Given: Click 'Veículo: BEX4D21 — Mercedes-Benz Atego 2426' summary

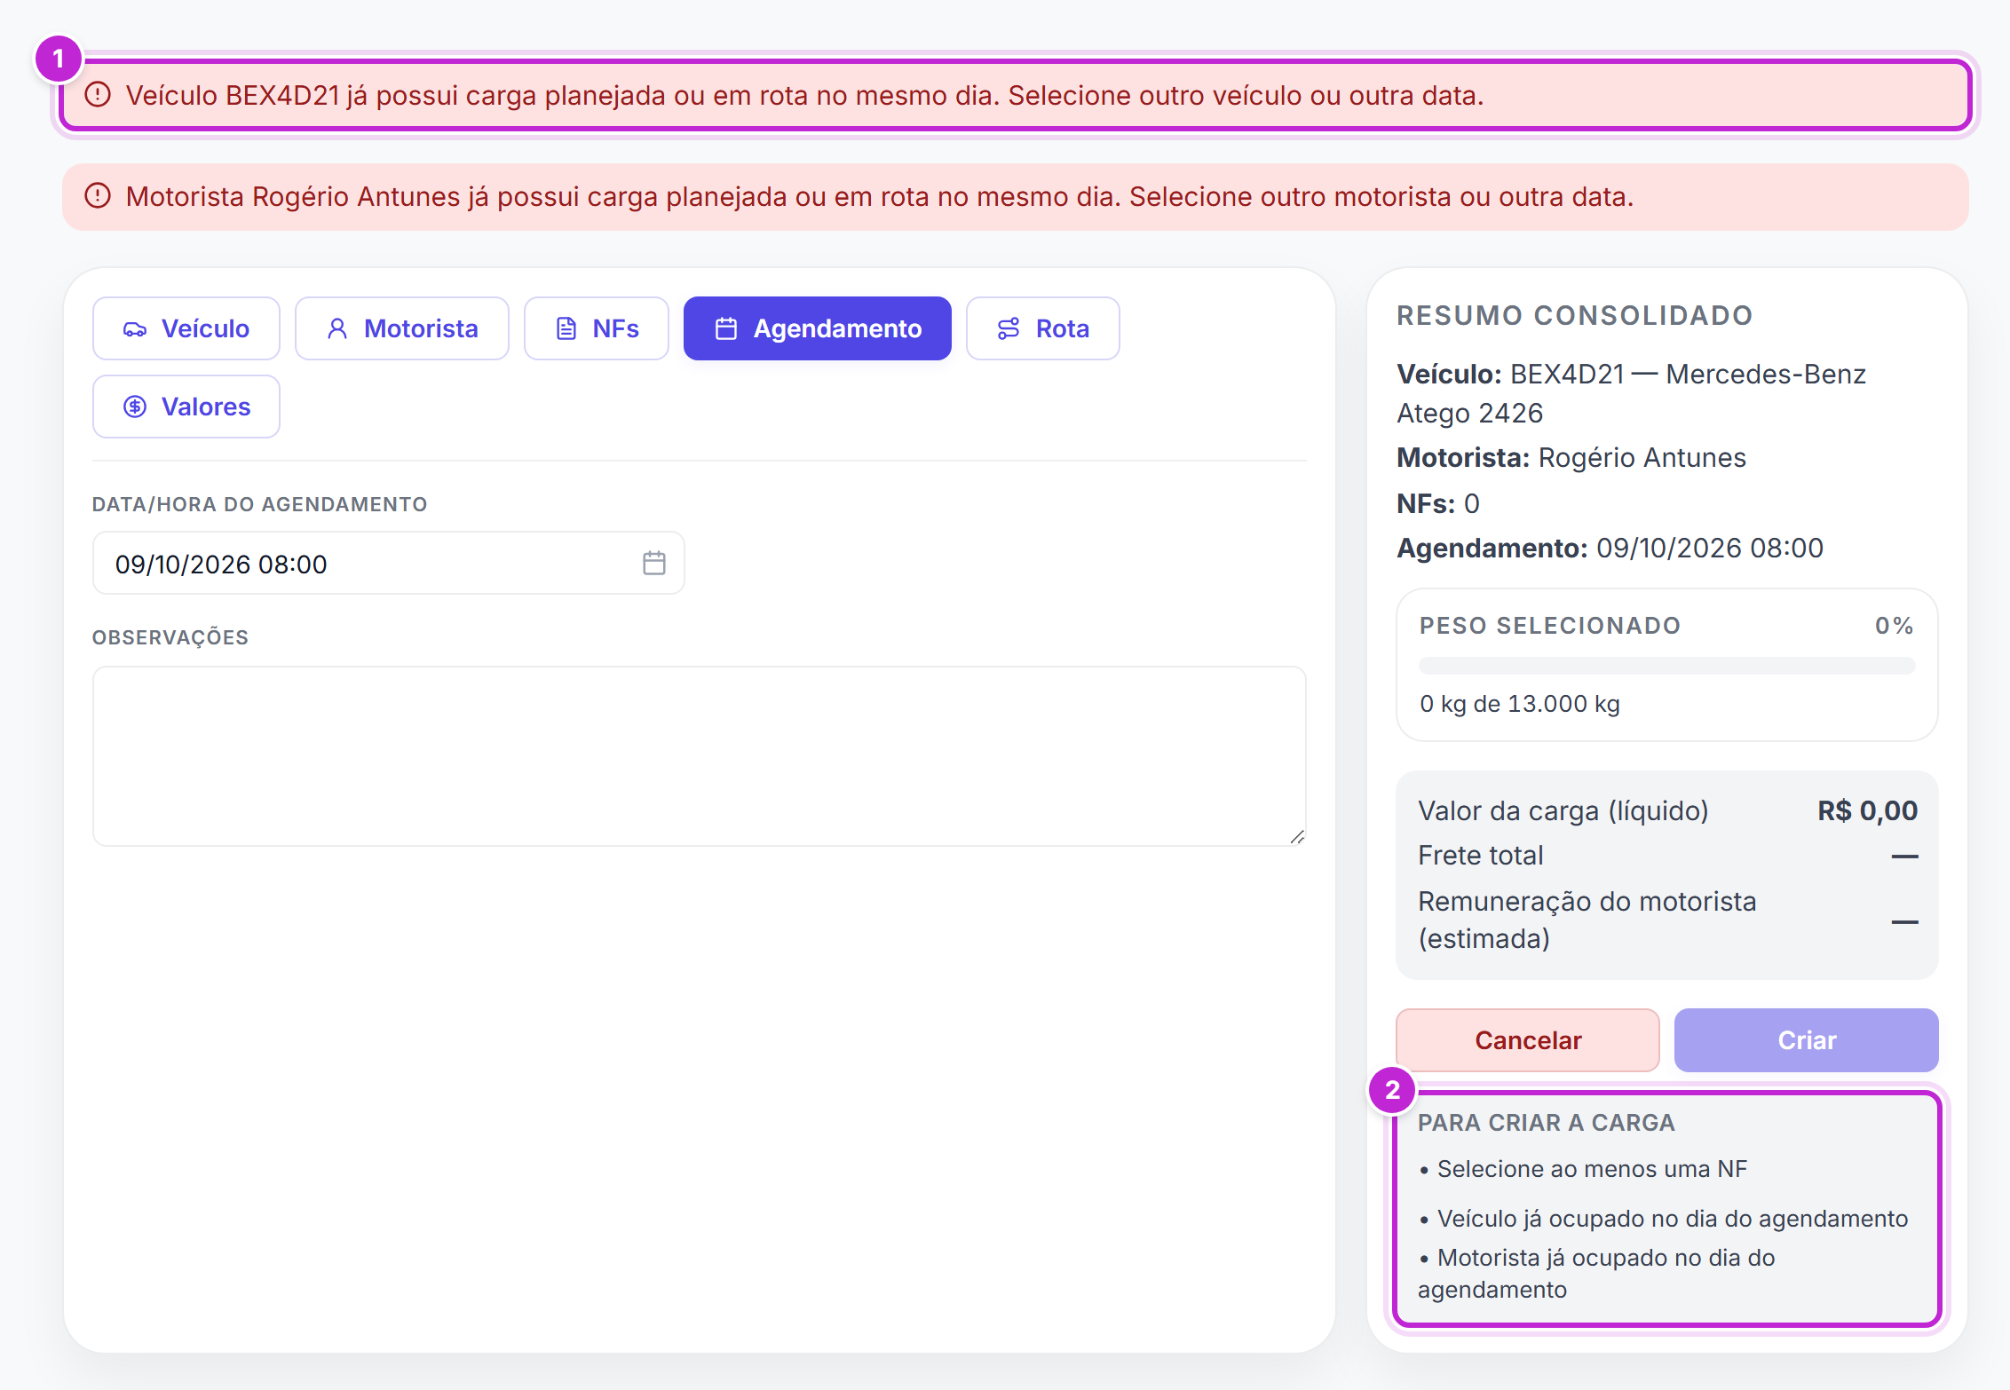Looking at the screenshot, I should pyautogui.click(x=1632, y=393).
